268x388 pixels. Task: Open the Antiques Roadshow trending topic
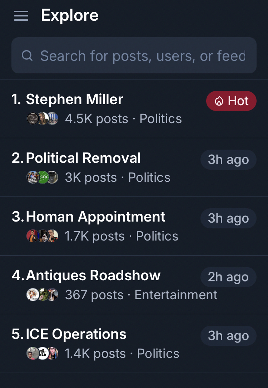tap(93, 276)
